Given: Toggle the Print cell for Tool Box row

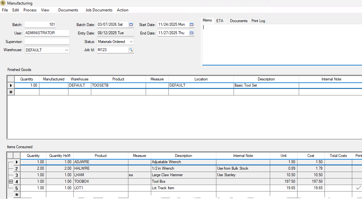Looking at the screenshot, I should point(358,181).
